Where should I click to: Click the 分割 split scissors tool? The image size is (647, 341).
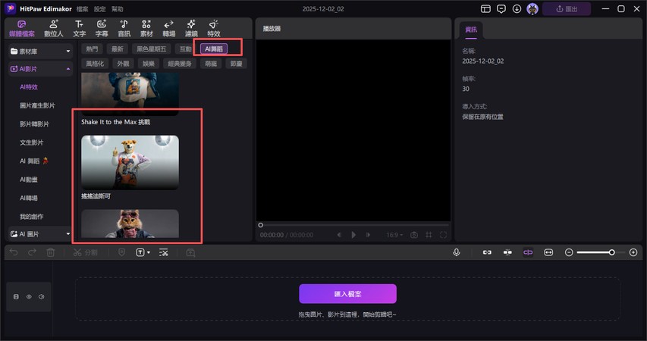[85, 252]
